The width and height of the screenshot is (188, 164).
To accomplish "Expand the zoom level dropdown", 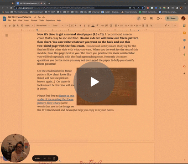I will point(29,26).
